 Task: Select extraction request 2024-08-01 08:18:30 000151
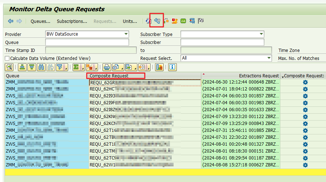[241, 151]
